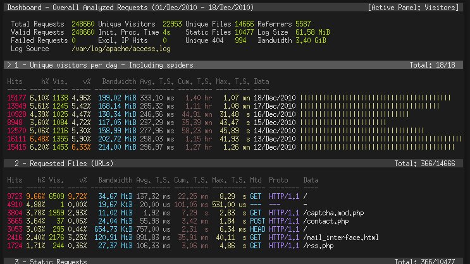
Task: Click average time 333.10 ms
Action: click(x=157, y=98)
